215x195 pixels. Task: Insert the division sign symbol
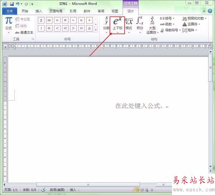point(89,20)
